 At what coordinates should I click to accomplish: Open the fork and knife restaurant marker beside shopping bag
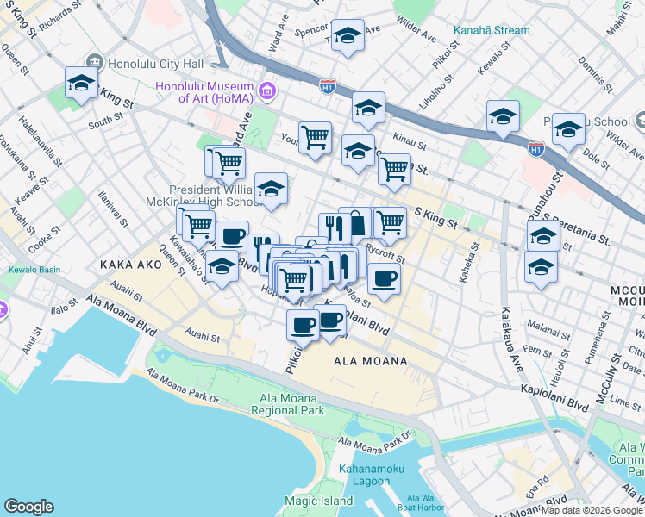pos(333,228)
